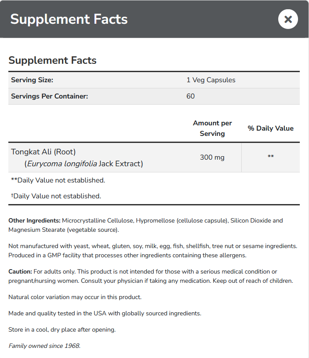Click the 'Amount per Serving' column header
The height and width of the screenshot is (358, 309).
(212, 128)
